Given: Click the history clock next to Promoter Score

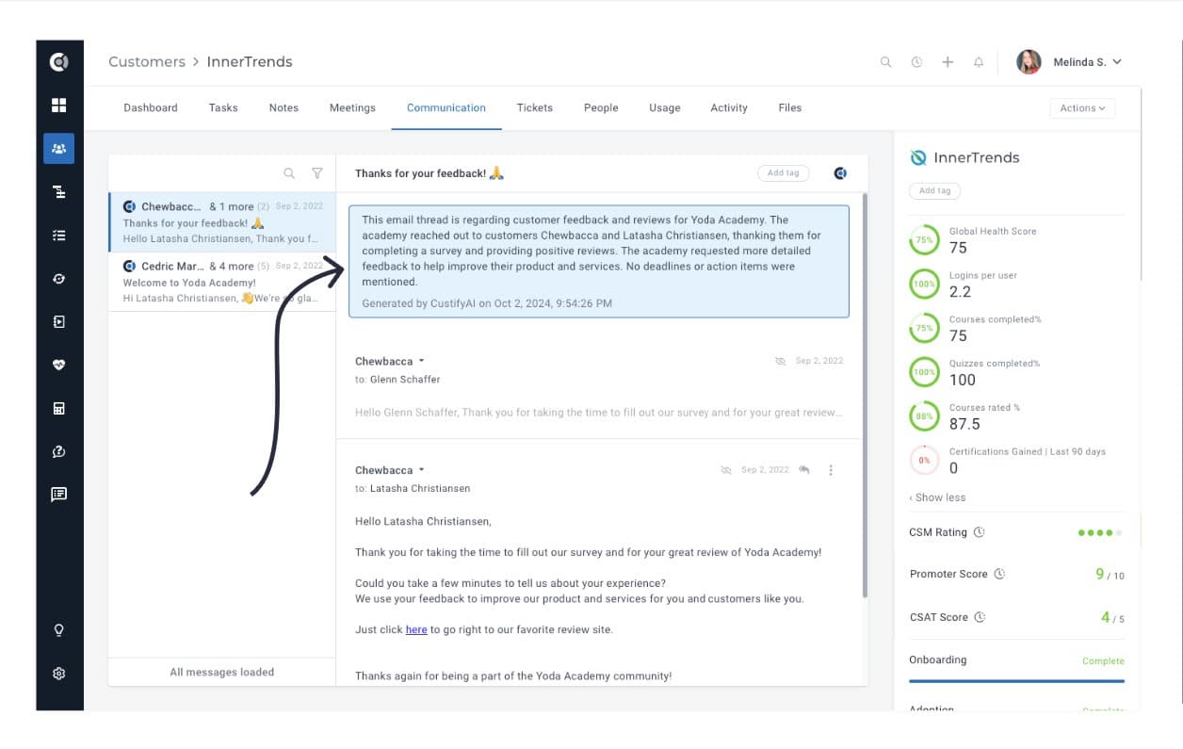Looking at the screenshot, I should pyautogui.click(x=999, y=574).
